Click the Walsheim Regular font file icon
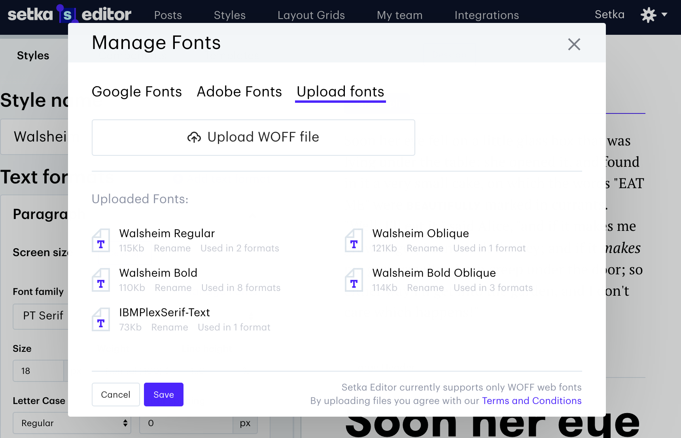This screenshot has height=438, width=681. pyautogui.click(x=101, y=240)
